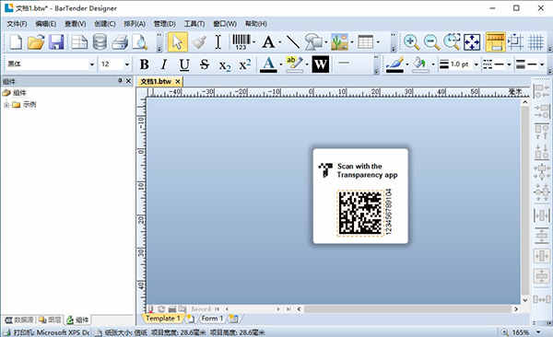Select the line drawing tool
This screenshot has height=337, width=553.
coord(293,42)
